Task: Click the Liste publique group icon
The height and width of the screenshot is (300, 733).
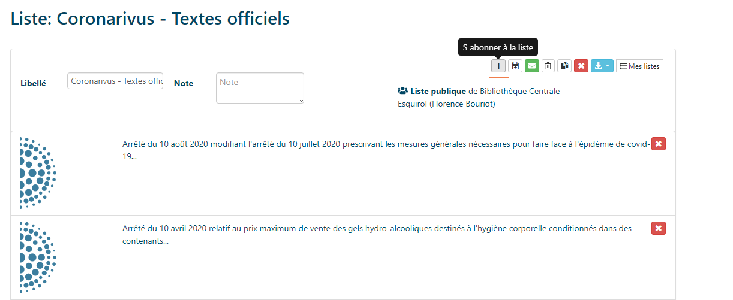Action: pyautogui.click(x=402, y=92)
